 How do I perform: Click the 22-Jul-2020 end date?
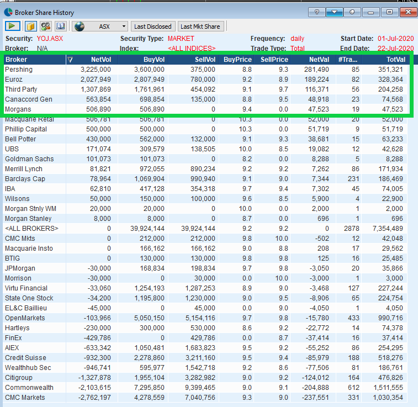coord(395,48)
